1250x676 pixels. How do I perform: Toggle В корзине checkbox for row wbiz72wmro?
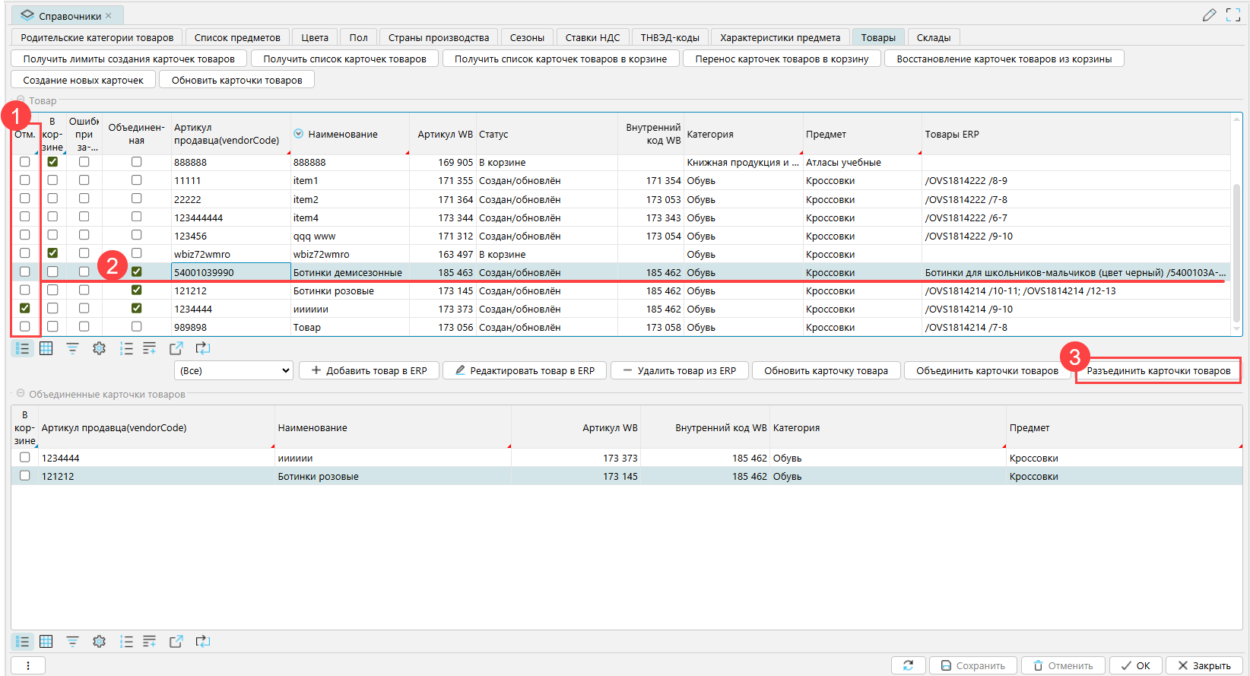click(52, 253)
